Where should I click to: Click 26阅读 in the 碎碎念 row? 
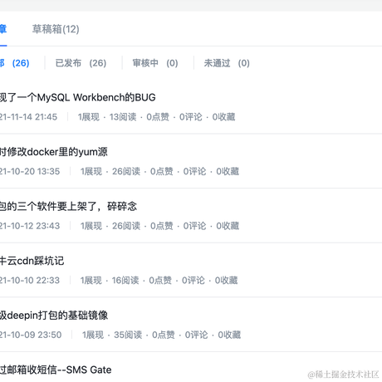126,226
